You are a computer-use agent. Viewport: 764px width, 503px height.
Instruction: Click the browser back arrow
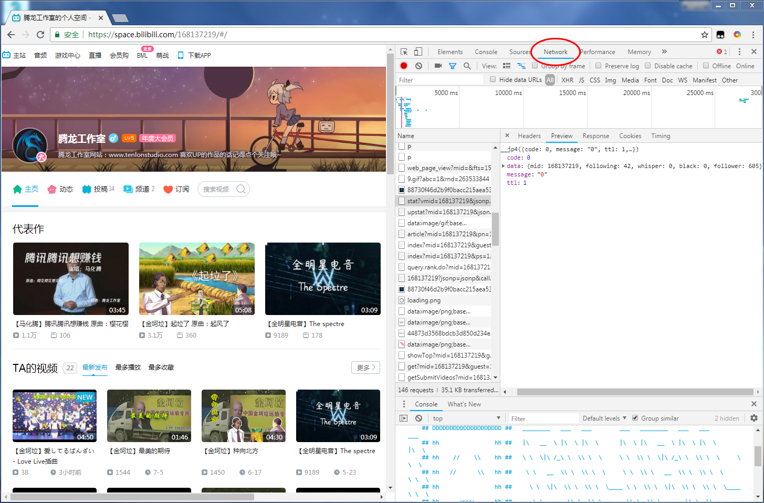click(11, 35)
